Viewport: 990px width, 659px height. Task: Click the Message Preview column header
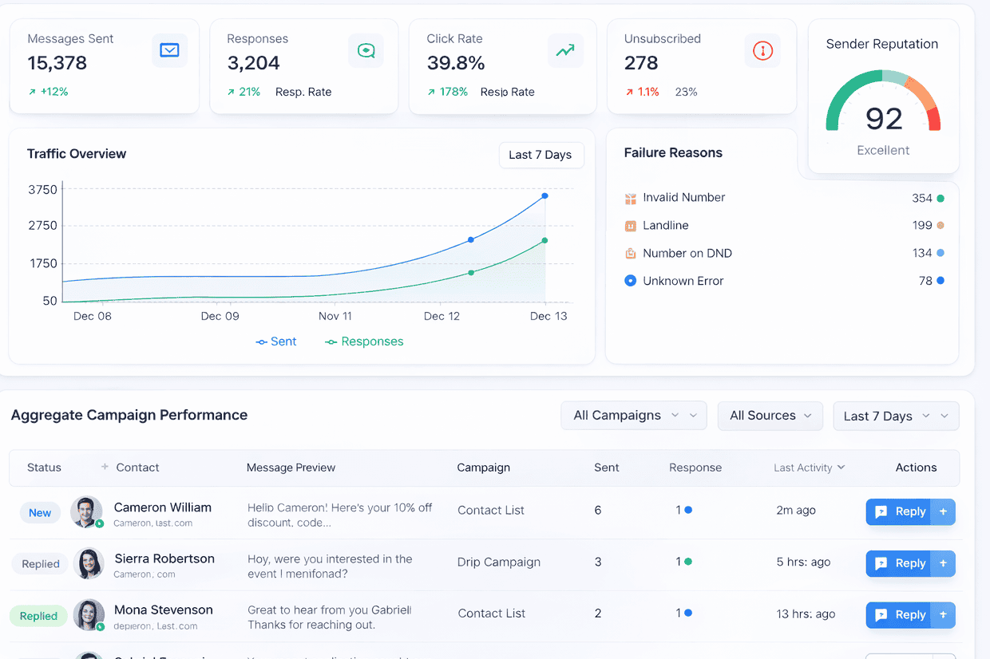[x=291, y=468]
